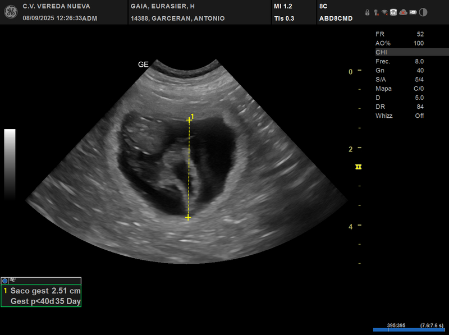Click the yellow focal zone marker
The height and width of the screenshot is (335, 449).
pos(358,167)
